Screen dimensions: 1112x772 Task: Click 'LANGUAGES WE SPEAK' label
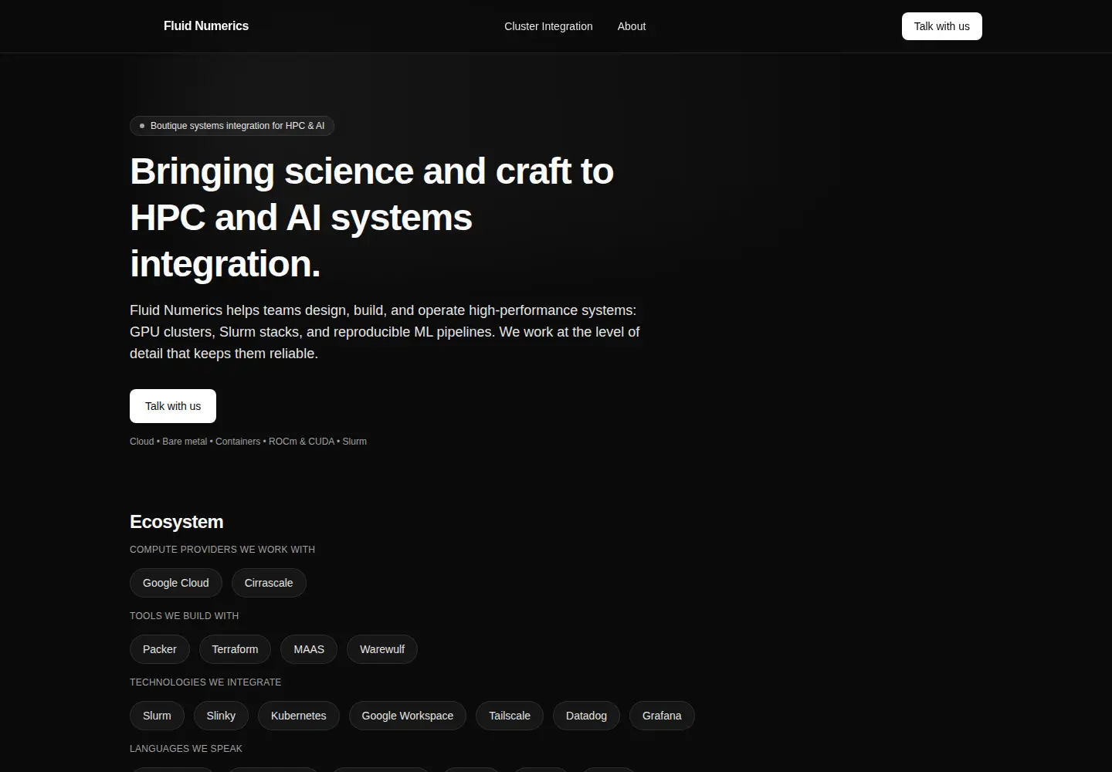coord(186,749)
